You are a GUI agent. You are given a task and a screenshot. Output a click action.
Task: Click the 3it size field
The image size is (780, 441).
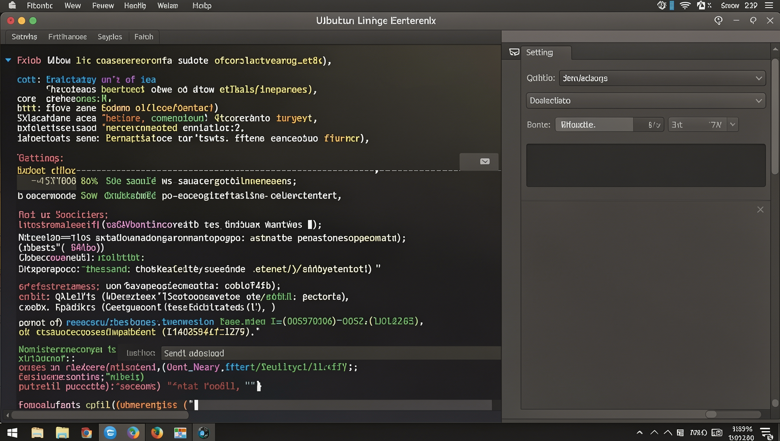pos(698,125)
